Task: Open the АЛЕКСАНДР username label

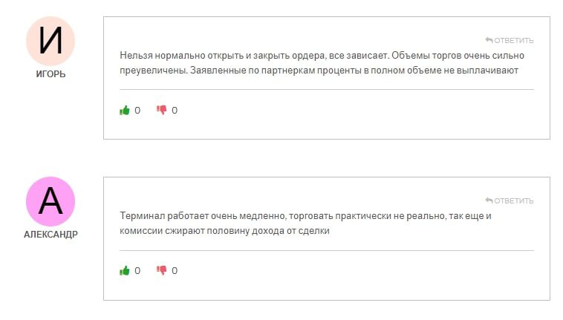Action: tap(51, 235)
